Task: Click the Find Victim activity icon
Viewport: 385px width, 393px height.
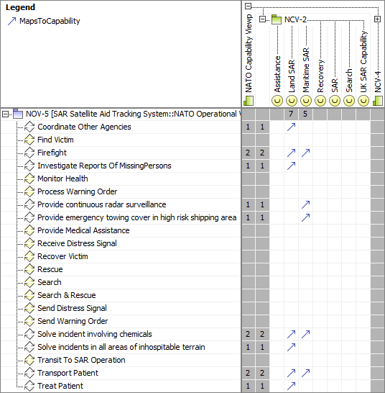Action: [x=29, y=140]
